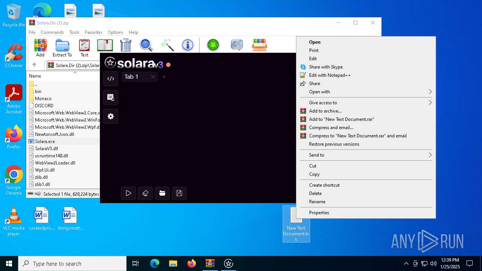Go up one folder in WinRAR
The width and height of the screenshot is (482, 271).
pos(34,65)
